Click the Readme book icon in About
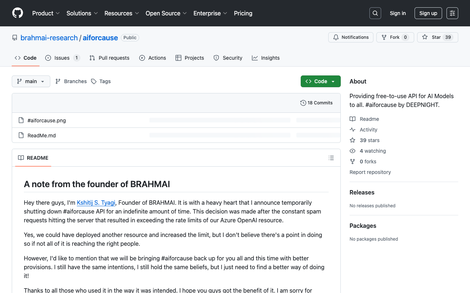The image size is (470, 293). point(352,119)
